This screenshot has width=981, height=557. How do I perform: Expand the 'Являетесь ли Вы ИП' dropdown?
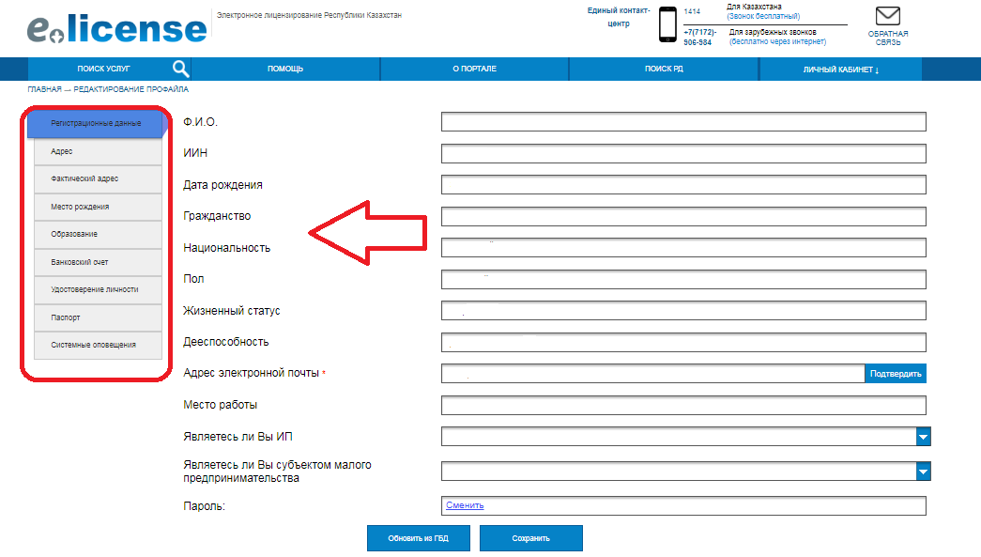click(923, 437)
